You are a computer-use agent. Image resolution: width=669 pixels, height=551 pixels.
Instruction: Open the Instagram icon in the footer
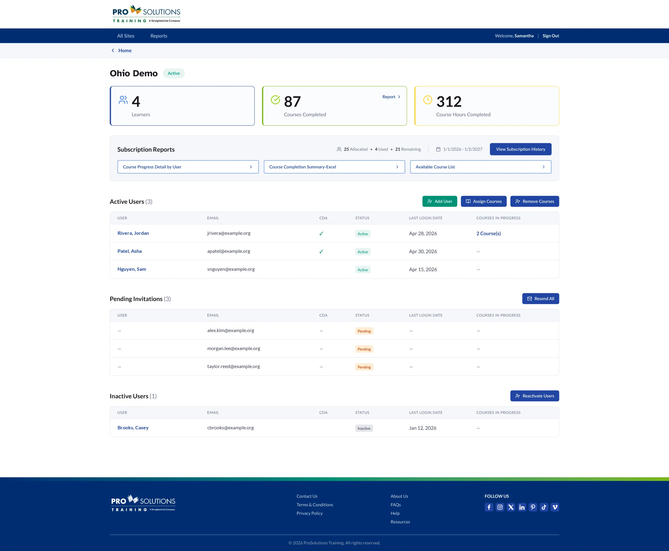500,507
